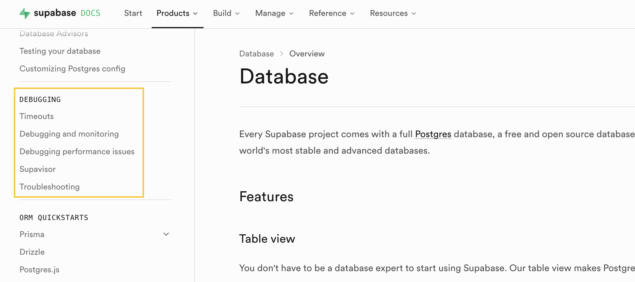Select Debugging and monitoring in sidebar
The image size is (635, 282).
[69, 134]
